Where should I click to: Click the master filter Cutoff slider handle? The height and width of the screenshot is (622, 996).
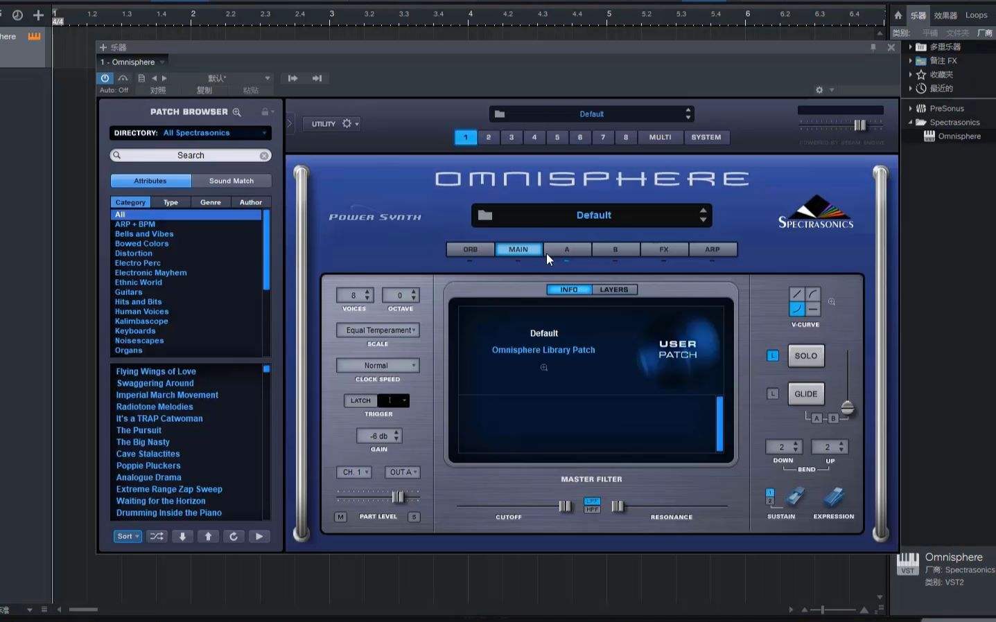coord(565,506)
